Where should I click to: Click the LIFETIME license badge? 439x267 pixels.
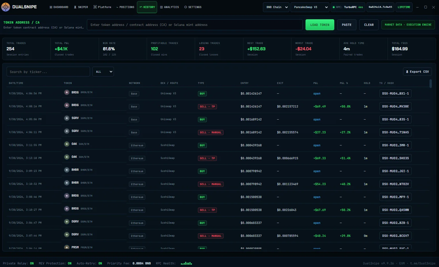tap(404, 7)
